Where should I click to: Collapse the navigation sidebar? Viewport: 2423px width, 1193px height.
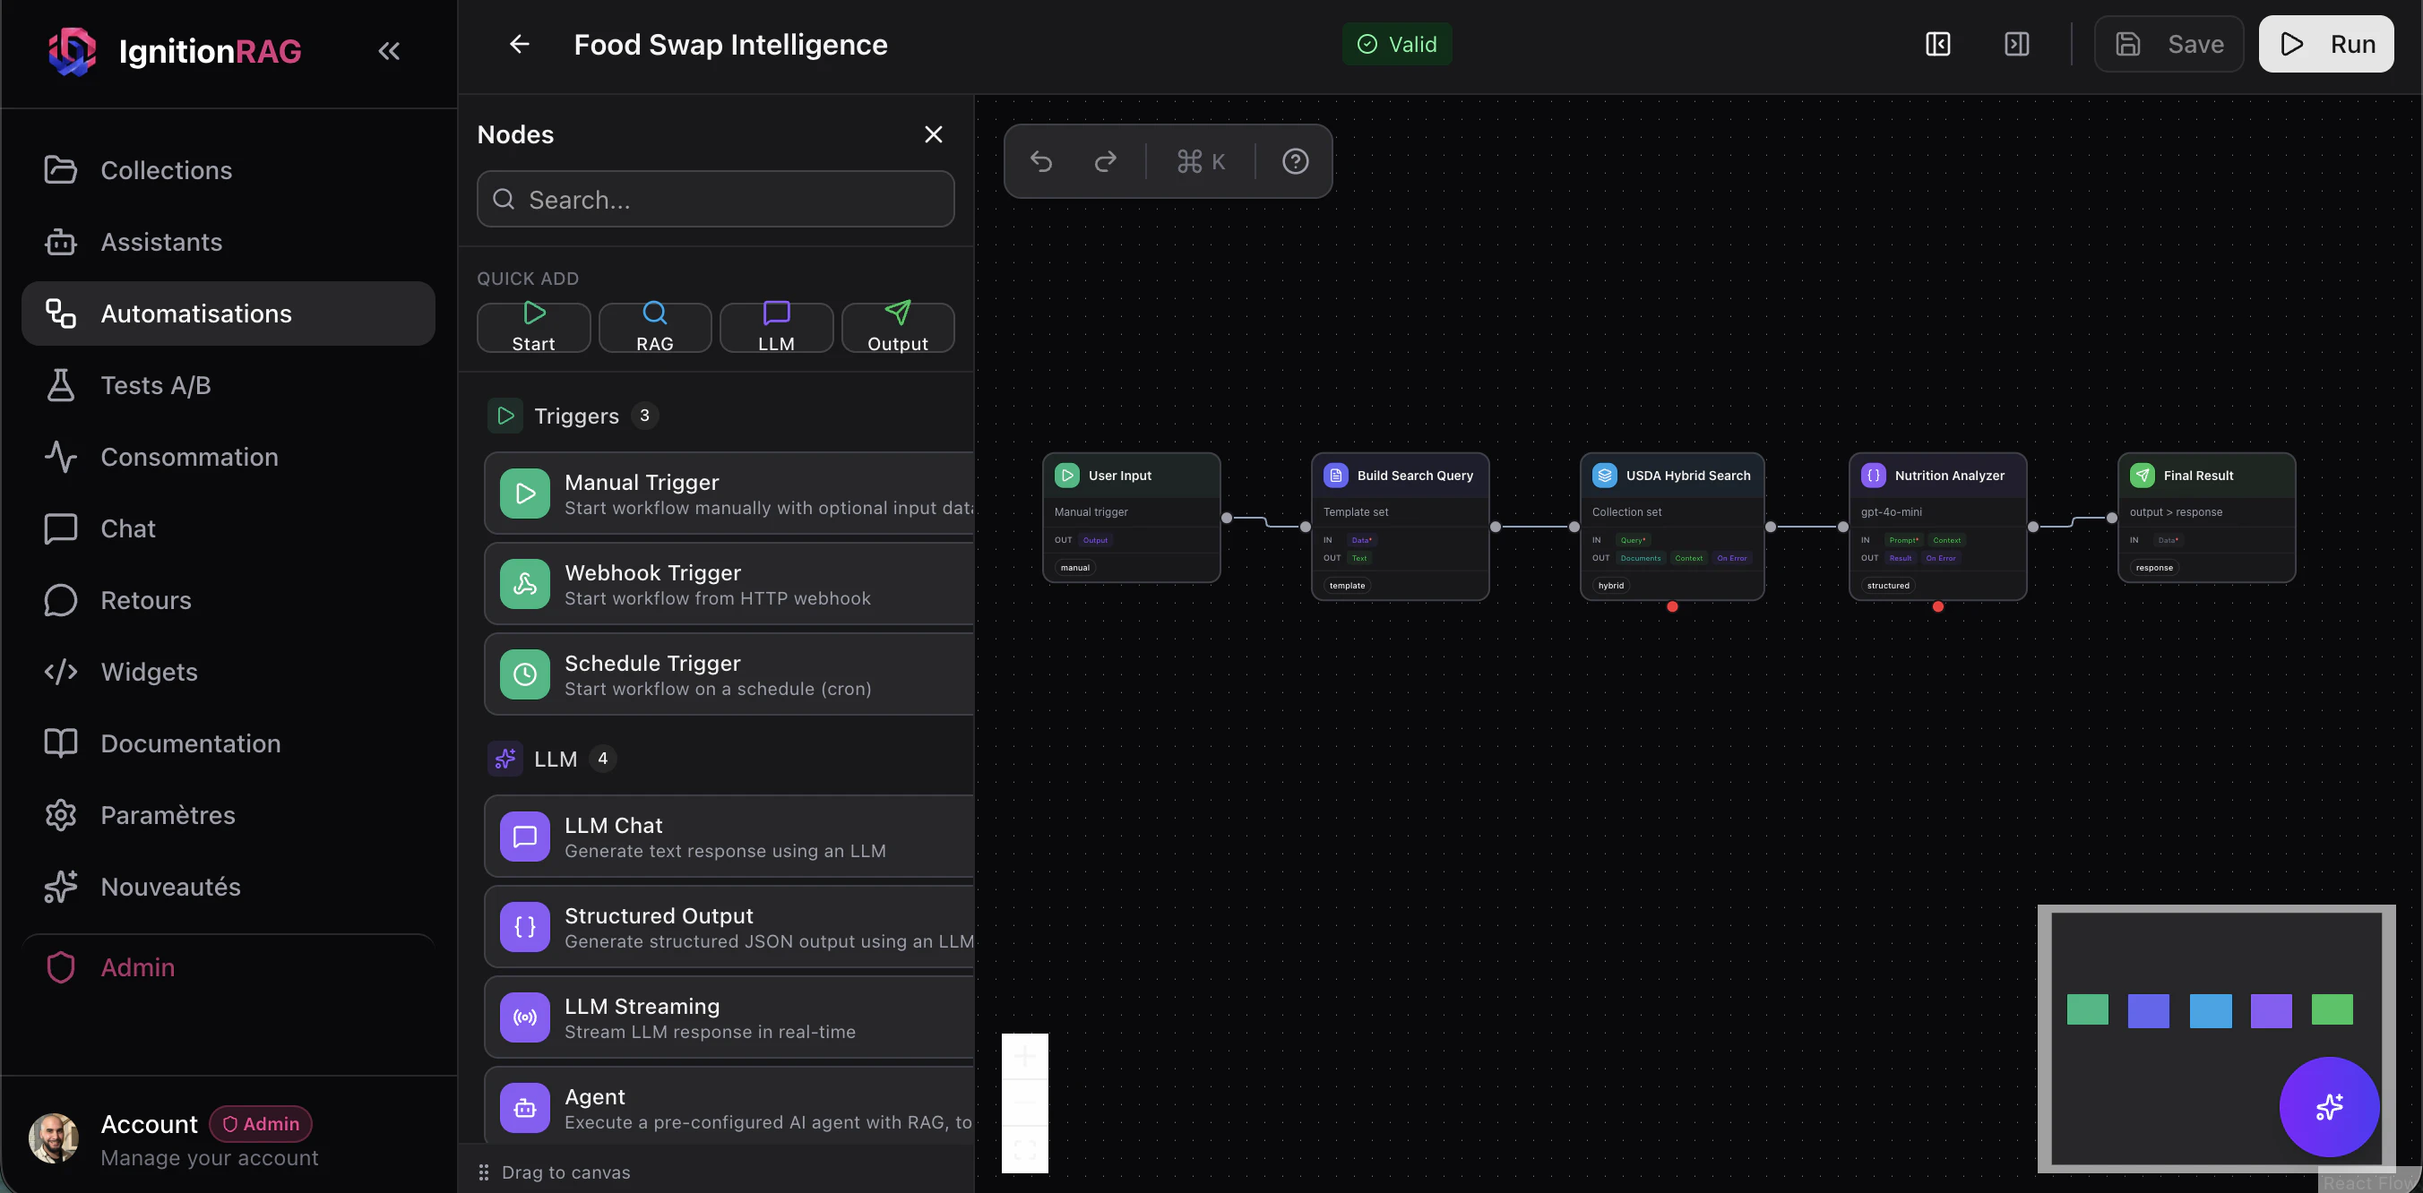pos(389,51)
